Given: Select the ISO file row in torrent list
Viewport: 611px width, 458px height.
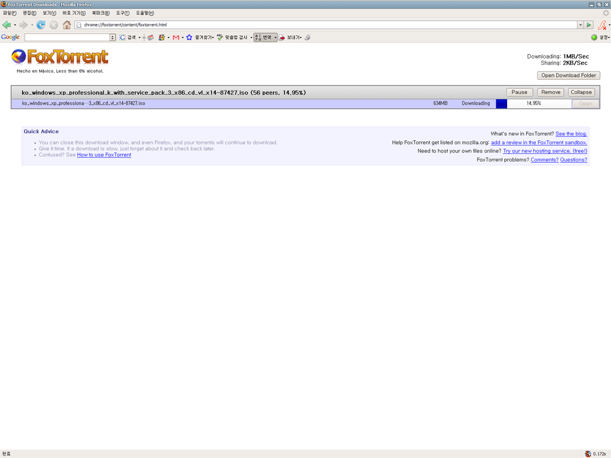Looking at the screenshot, I should (305, 104).
